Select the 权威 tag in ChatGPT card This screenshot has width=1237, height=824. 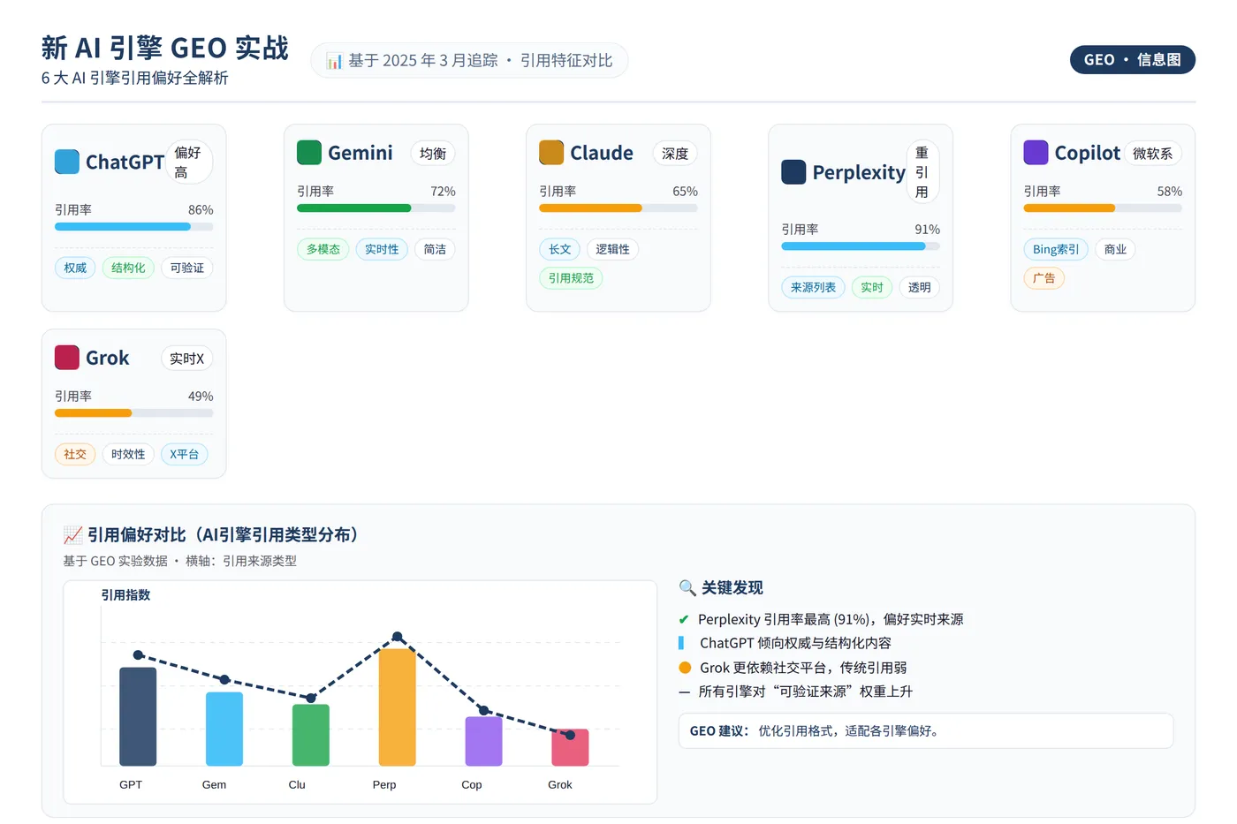point(75,268)
